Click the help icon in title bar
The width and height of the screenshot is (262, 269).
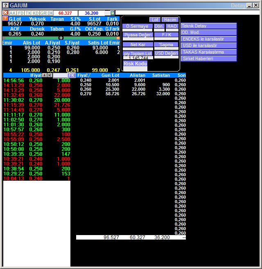coord(6,5)
